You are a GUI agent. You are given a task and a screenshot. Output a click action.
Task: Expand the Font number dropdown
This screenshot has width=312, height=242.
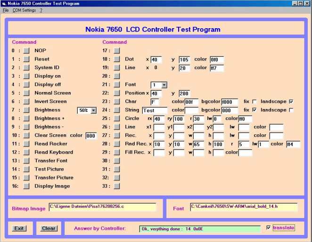click(164, 85)
